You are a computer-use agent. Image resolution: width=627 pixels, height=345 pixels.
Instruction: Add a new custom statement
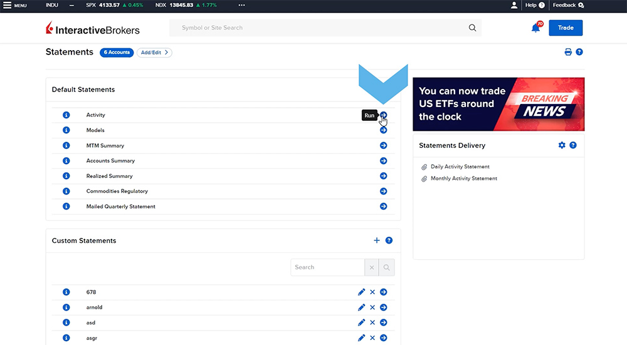[377, 240]
